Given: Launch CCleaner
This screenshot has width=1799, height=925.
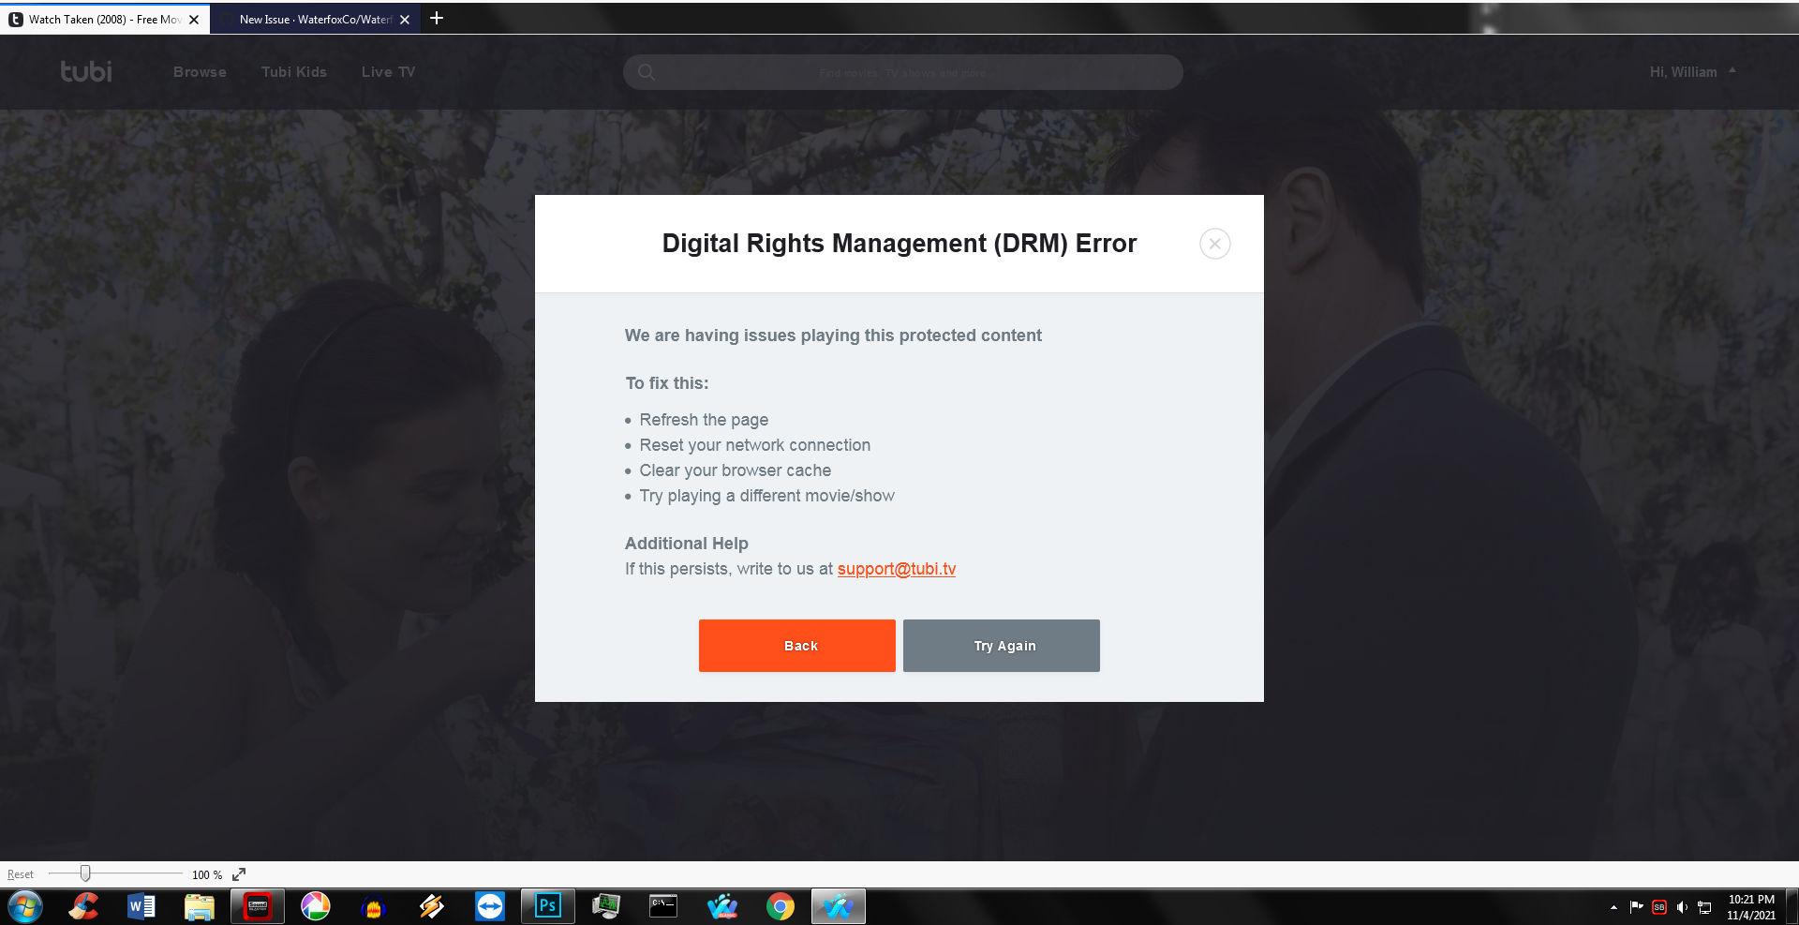Looking at the screenshot, I should 83,905.
